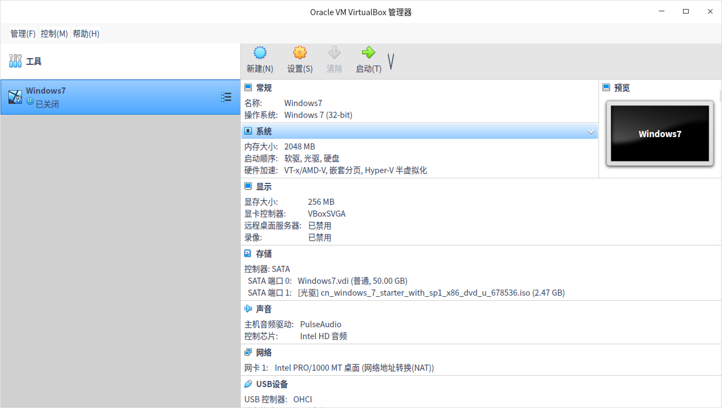Click the 清除 discard arrow icon
722x408 pixels.
point(334,53)
